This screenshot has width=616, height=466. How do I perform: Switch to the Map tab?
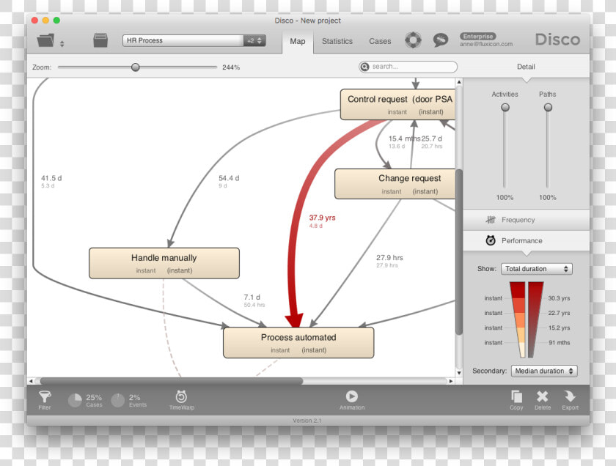(x=298, y=41)
